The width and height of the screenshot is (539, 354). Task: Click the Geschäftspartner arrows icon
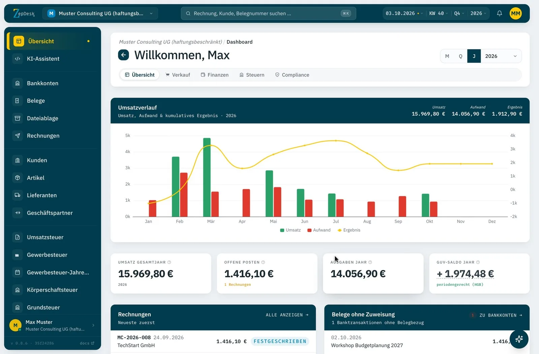pos(18,213)
